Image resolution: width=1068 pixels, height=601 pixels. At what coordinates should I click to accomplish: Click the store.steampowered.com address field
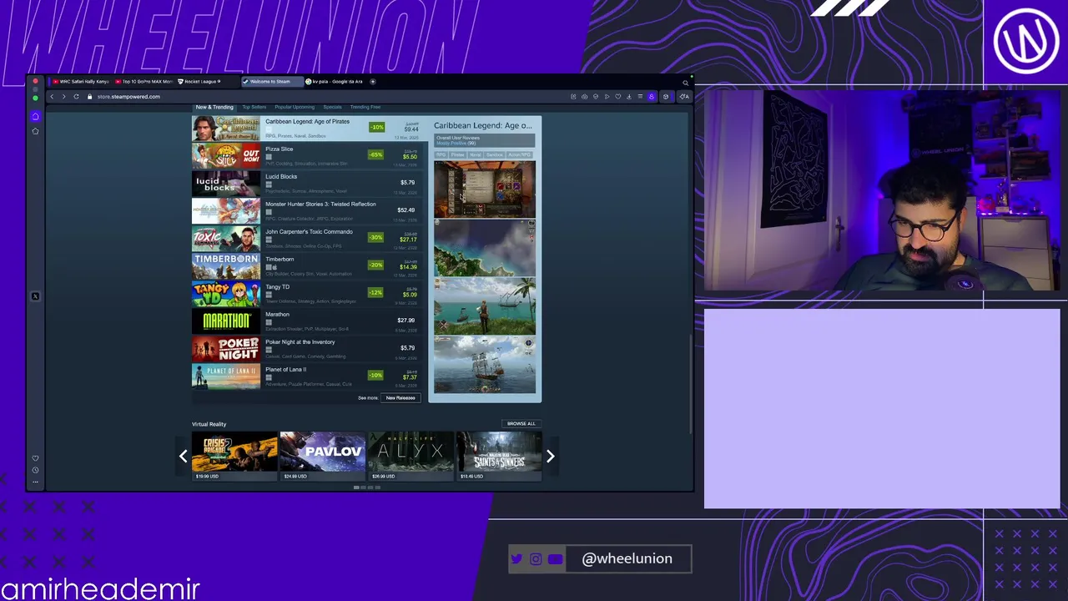(128, 97)
